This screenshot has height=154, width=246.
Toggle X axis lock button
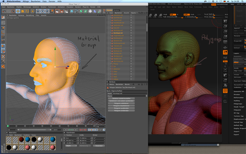(x=38, y=11)
